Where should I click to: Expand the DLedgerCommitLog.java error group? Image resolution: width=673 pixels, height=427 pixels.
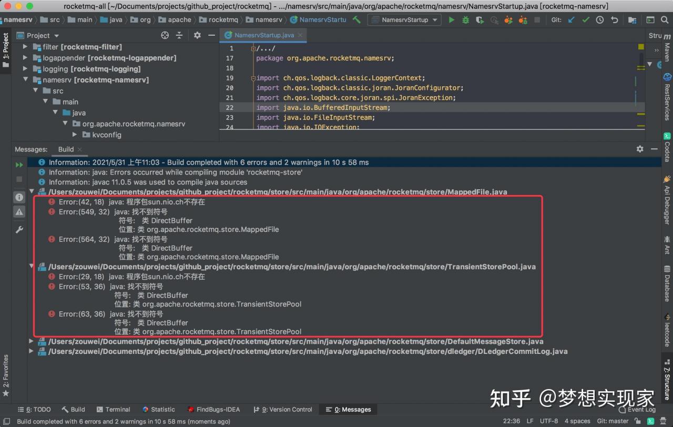click(x=32, y=351)
